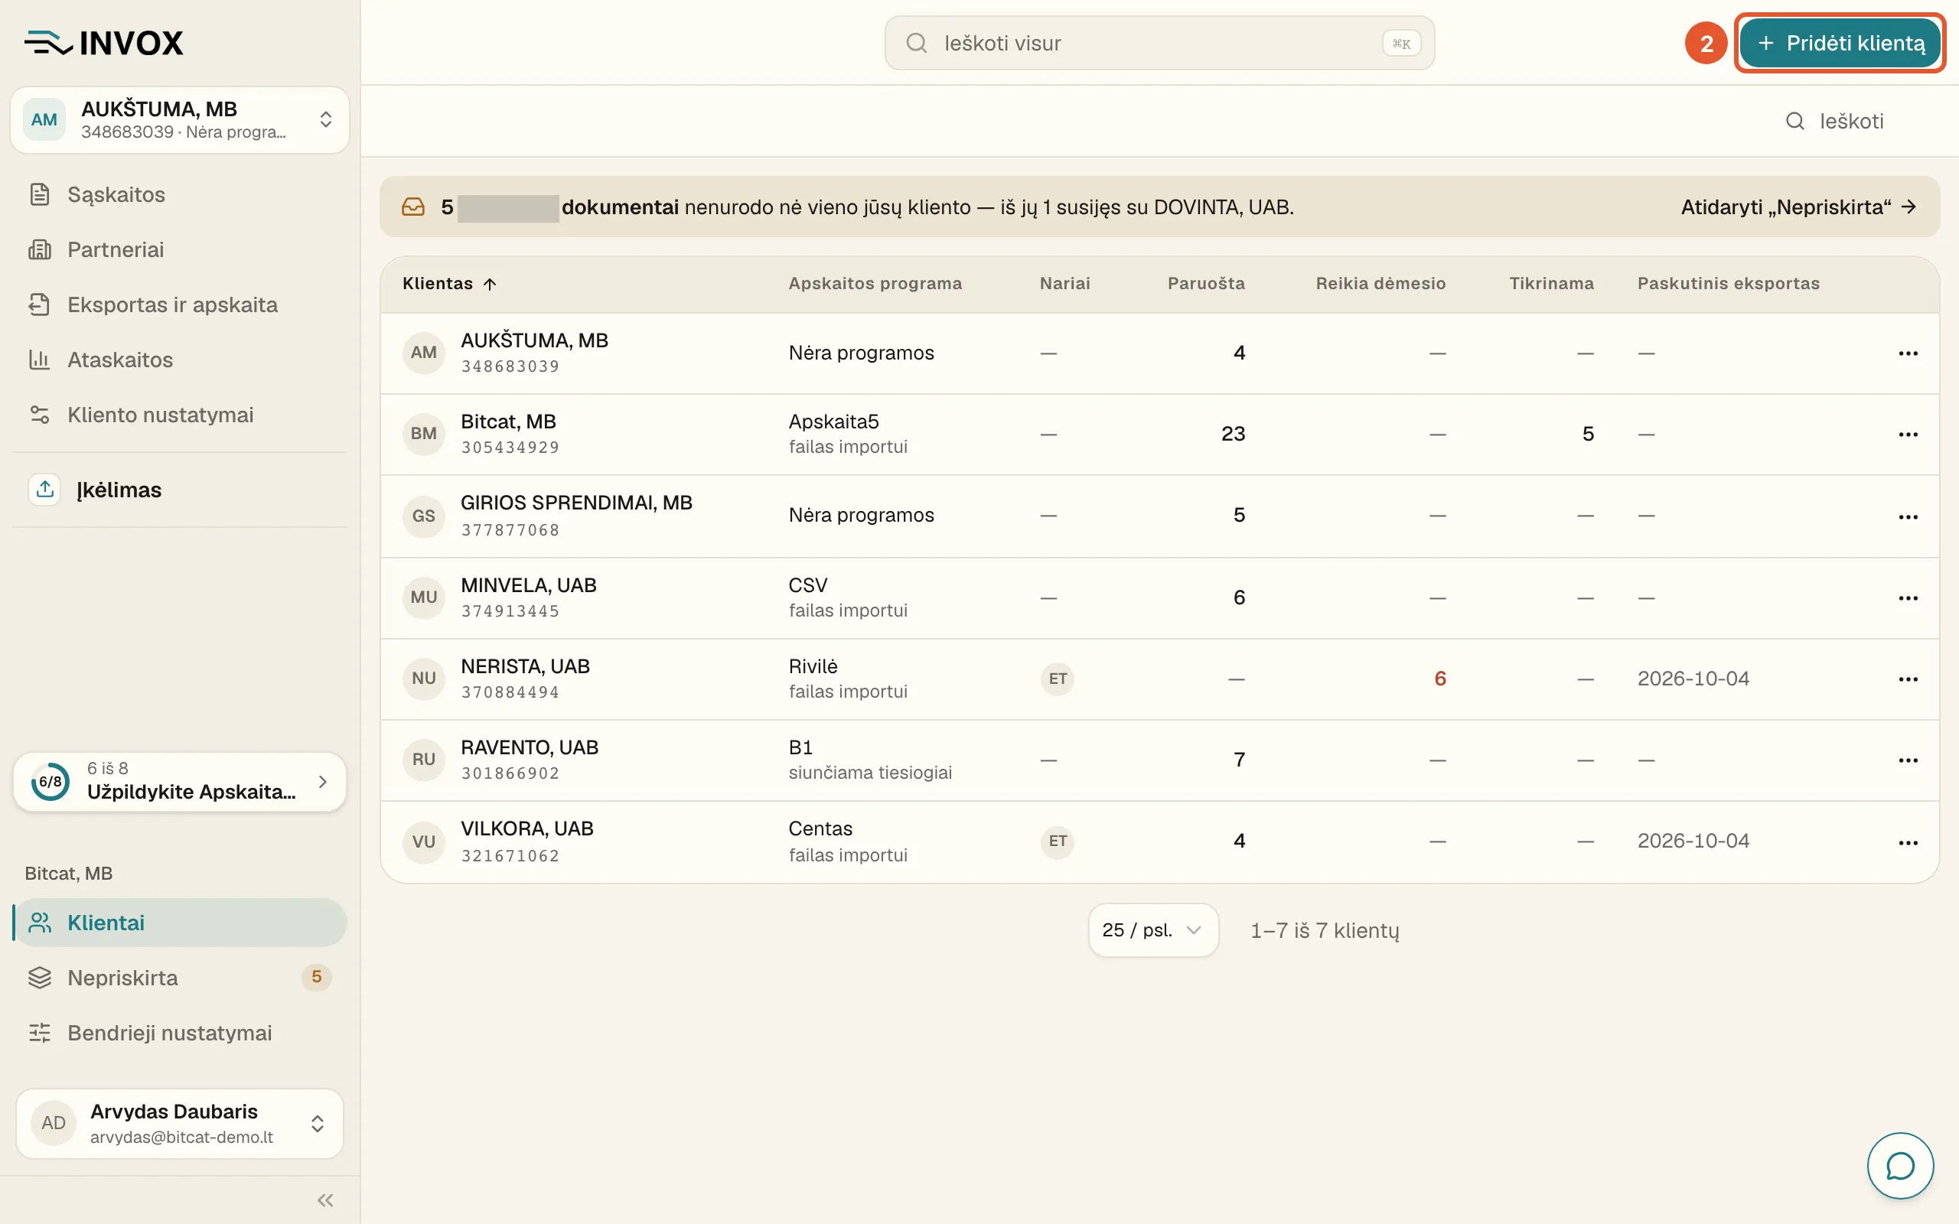Click the Pridėti klientą button
Screen dimensions: 1959x1224
[1840, 43]
